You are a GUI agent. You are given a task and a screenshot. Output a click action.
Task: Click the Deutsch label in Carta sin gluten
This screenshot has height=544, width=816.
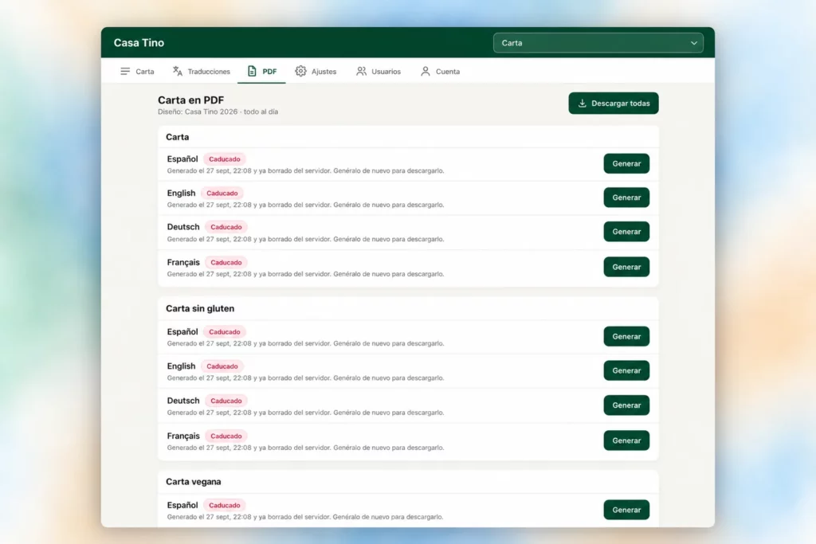point(183,401)
